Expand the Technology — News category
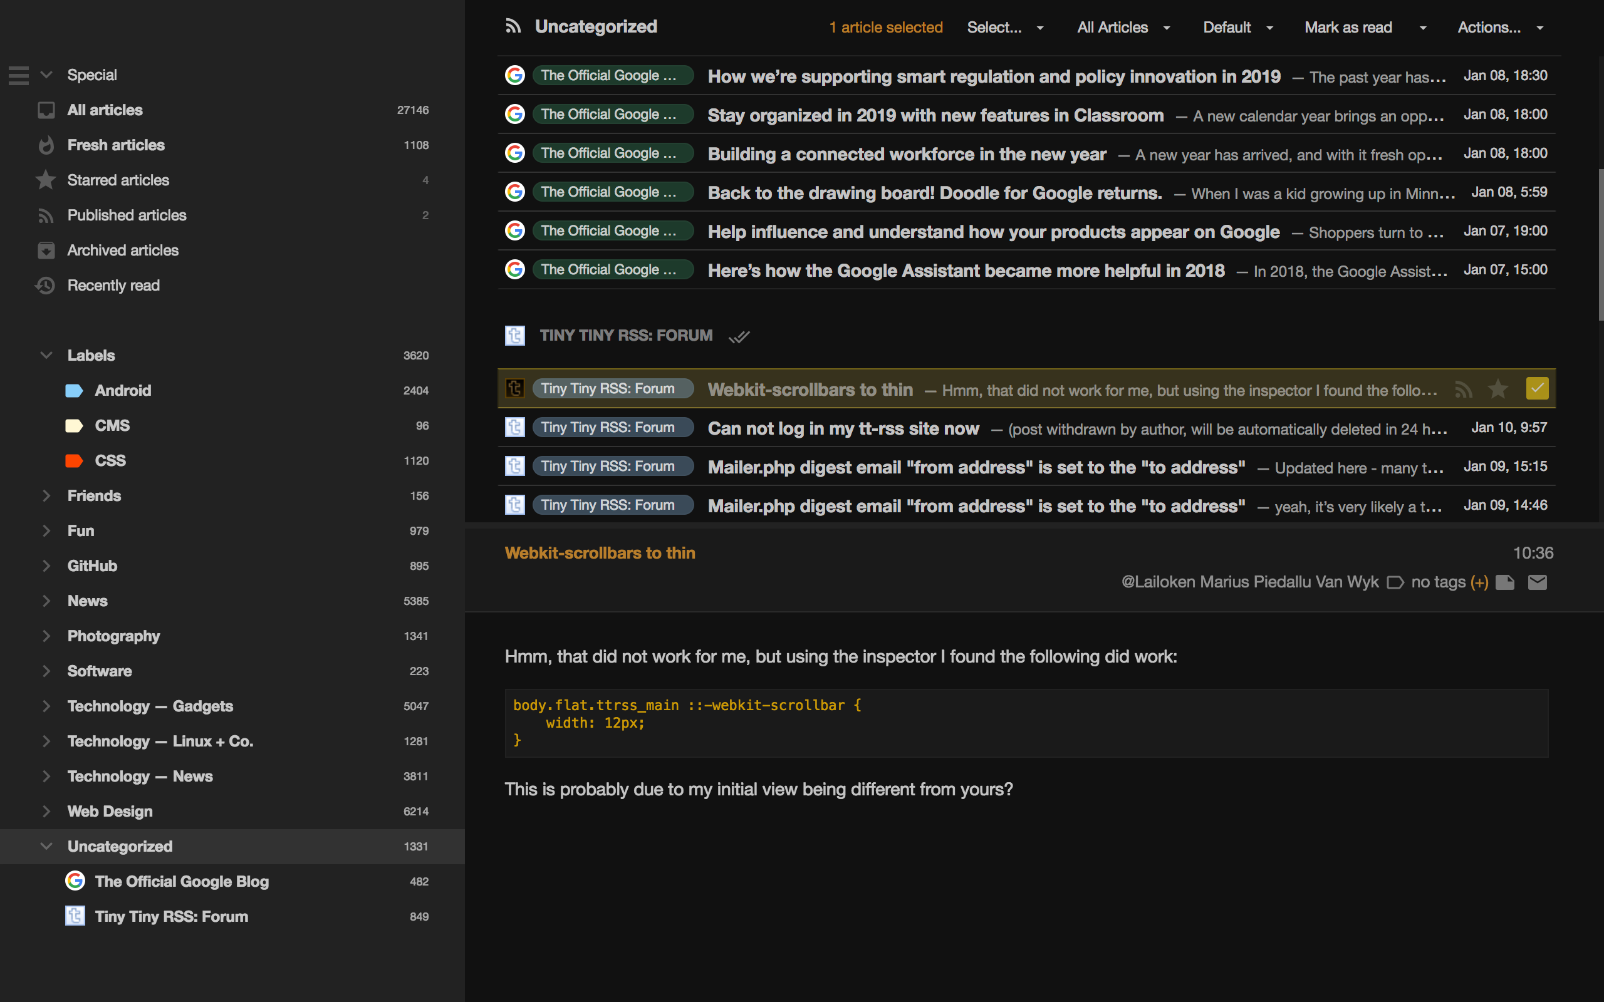The height and width of the screenshot is (1002, 1604). (x=46, y=777)
